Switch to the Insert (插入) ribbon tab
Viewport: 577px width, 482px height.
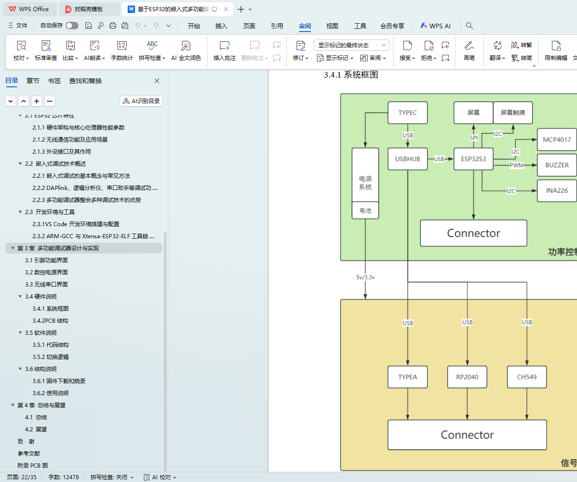point(221,26)
